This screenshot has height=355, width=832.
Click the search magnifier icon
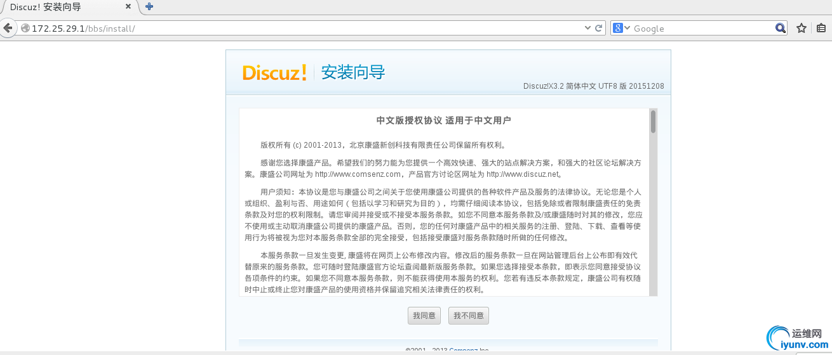point(781,28)
